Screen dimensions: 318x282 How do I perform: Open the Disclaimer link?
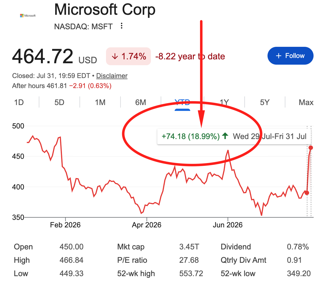click(112, 76)
